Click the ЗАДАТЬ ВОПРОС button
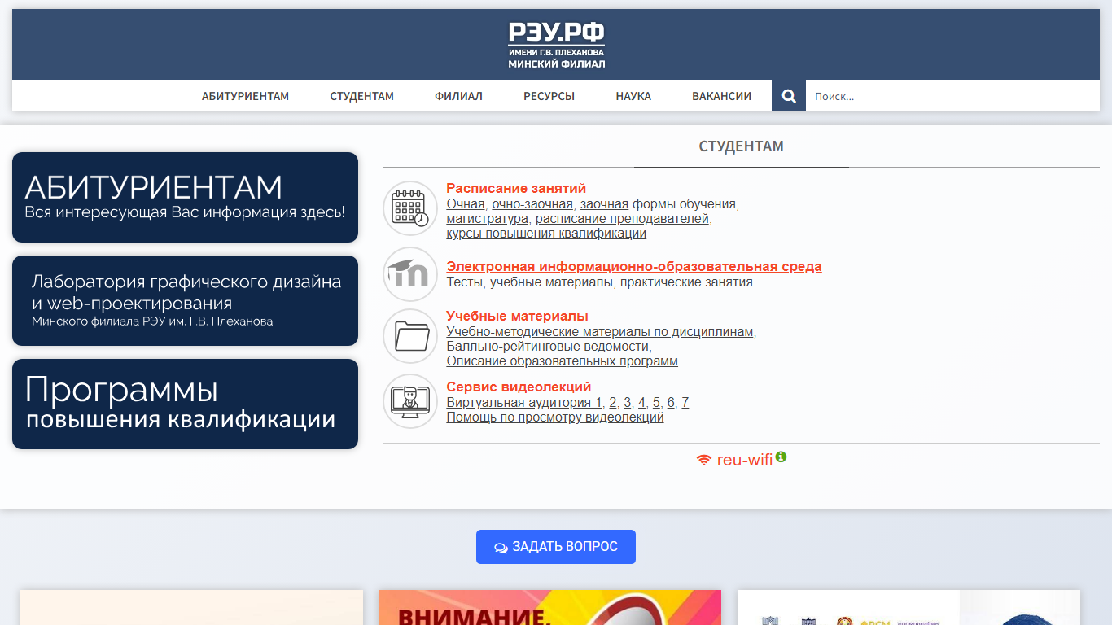Image resolution: width=1112 pixels, height=625 pixels. [x=556, y=547]
